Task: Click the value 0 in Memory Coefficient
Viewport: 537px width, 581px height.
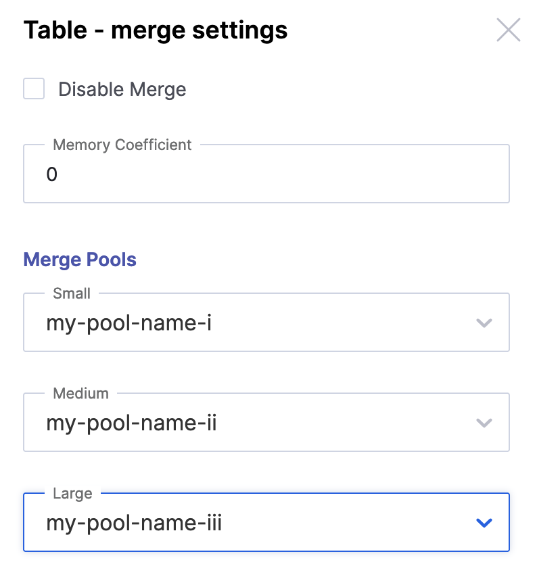Action: click(52, 175)
